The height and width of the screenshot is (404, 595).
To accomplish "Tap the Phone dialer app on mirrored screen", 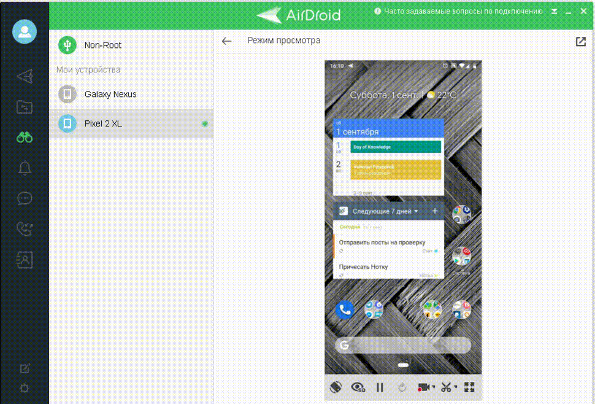I will coord(345,310).
